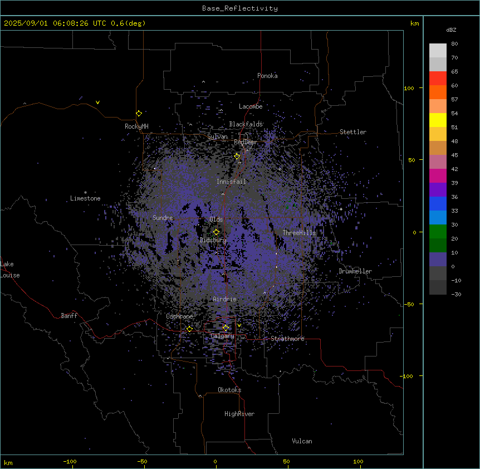Click the yellow diamond marker above Calgary label
This screenshot has width=480, height=469.
226,328
